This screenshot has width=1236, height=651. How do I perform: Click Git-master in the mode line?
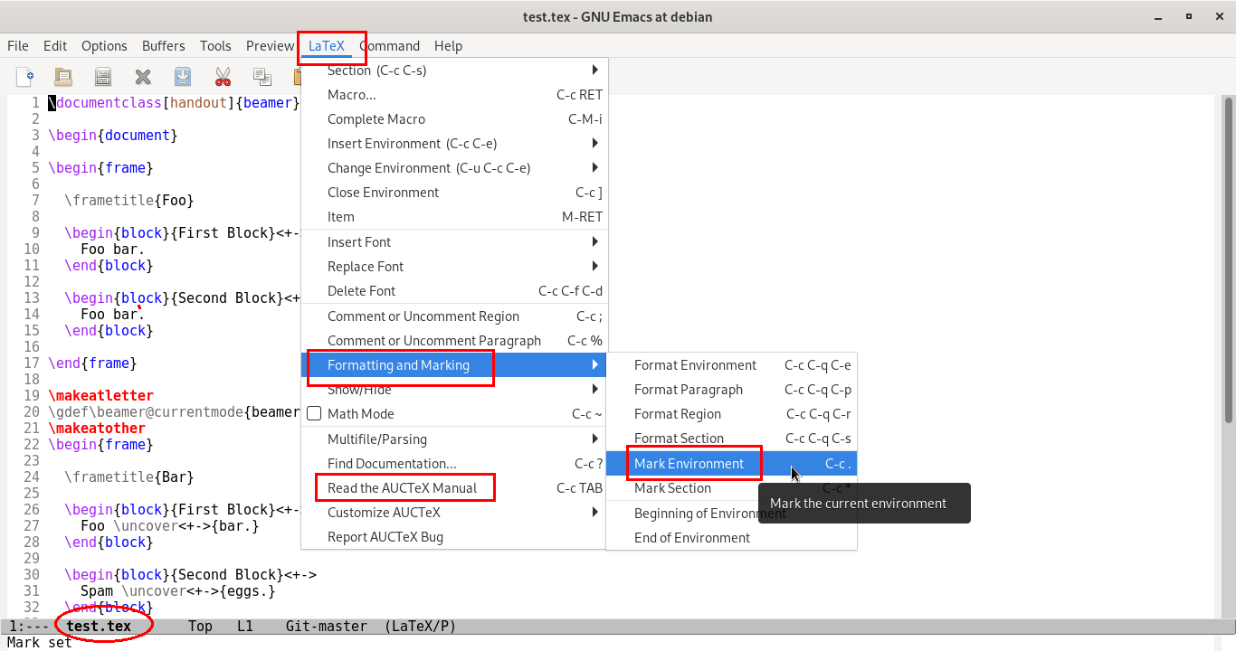[x=327, y=626]
